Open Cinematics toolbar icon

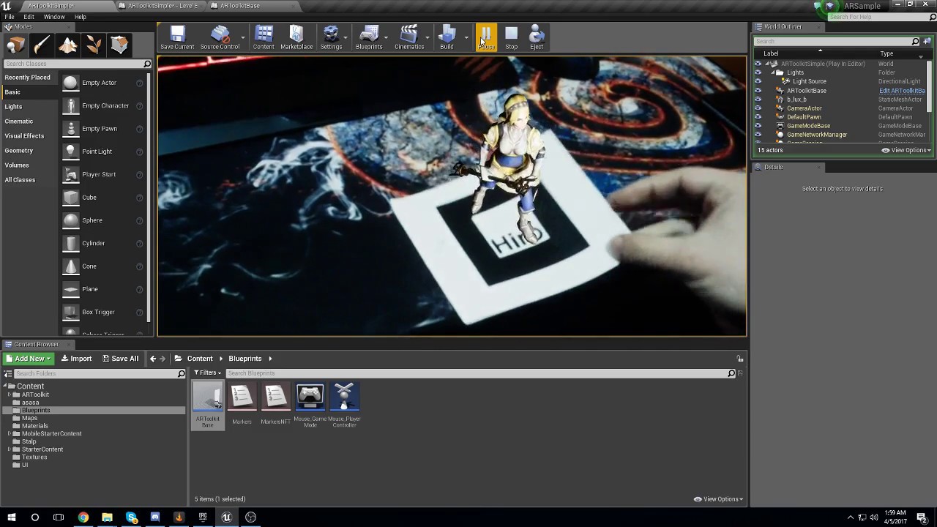[x=409, y=37]
